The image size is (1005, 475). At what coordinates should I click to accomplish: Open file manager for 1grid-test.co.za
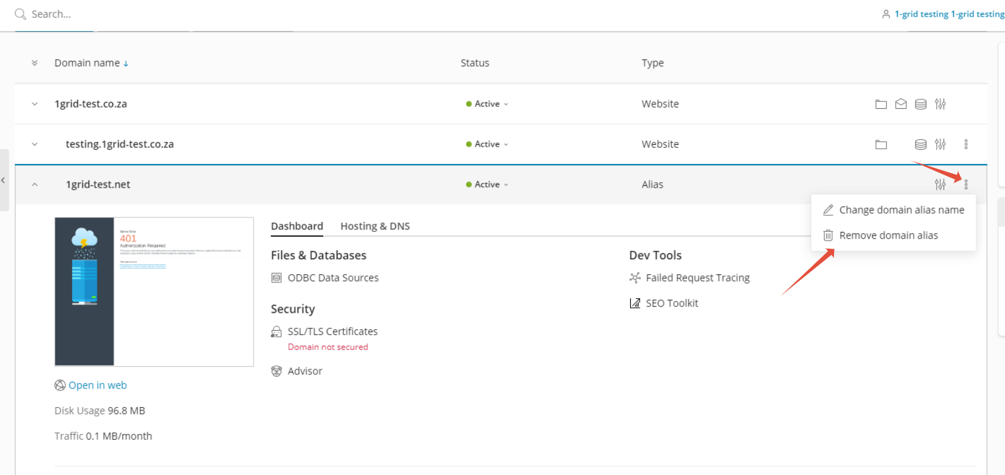pos(881,104)
